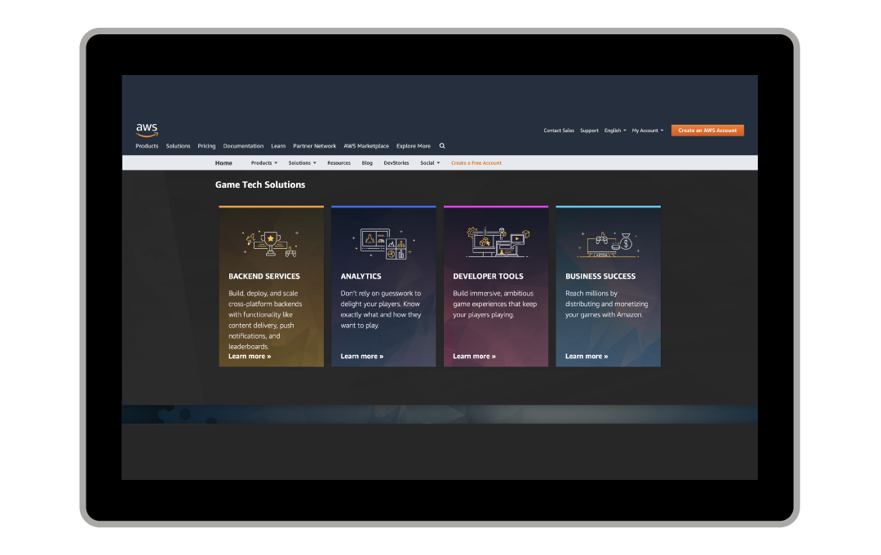Click the BACKEND SERVICES heading
881x555 pixels.
(264, 277)
